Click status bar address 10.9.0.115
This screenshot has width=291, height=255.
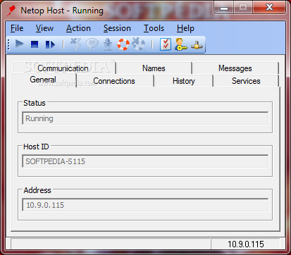(246, 244)
